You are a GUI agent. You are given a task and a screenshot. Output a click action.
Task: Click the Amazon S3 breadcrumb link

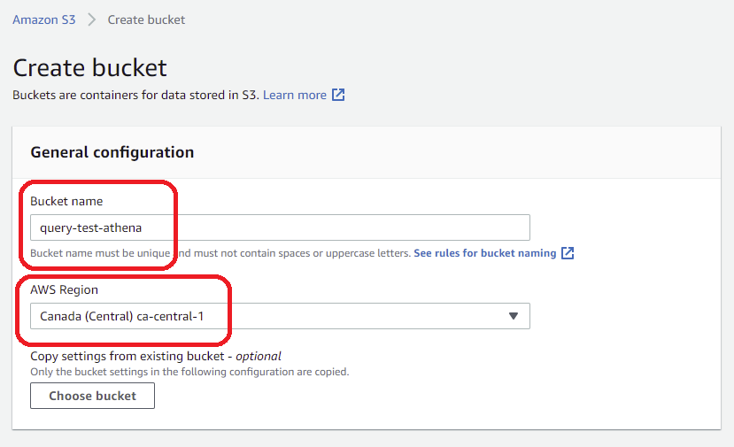[x=44, y=19]
